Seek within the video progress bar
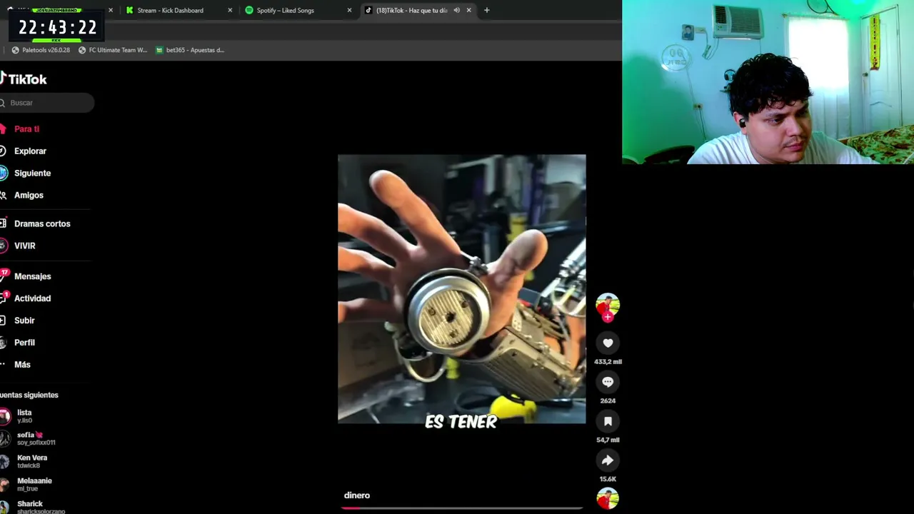 462,508
